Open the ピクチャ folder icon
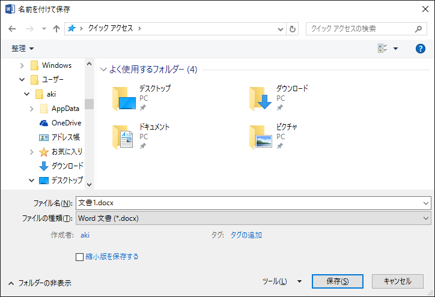 pos(261,137)
